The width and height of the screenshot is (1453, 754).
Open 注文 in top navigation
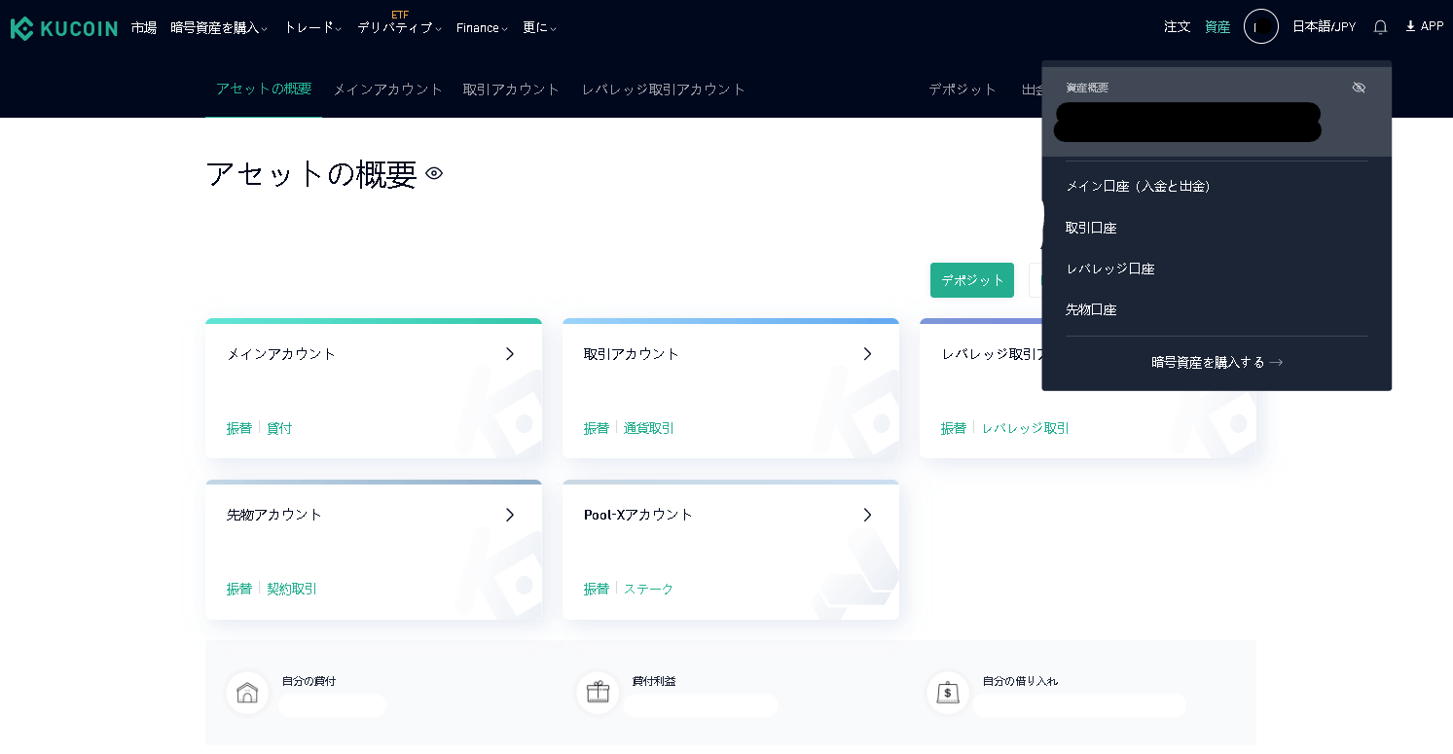tap(1178, 26)
